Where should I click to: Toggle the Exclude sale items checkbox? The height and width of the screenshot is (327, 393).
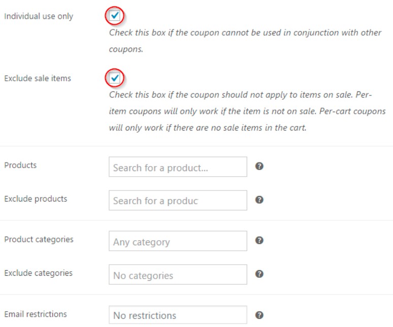coord(115,78)
